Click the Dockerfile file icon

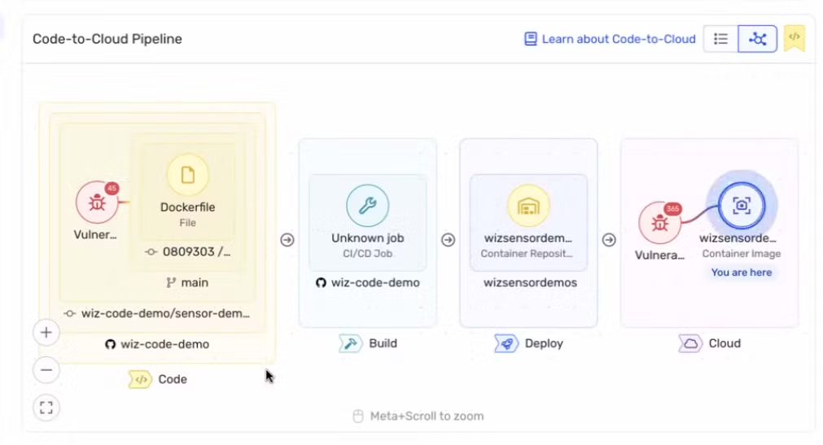(x=187, y=175)
